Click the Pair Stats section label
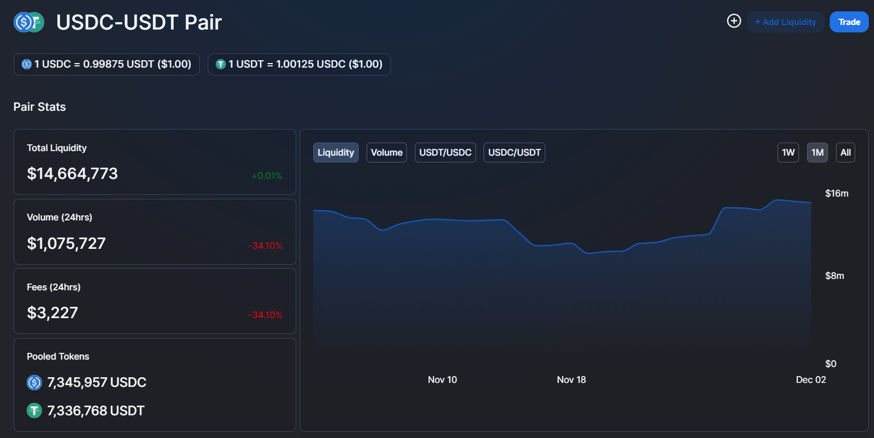This screenshot has width=874, height=438. tap(40, 107)
